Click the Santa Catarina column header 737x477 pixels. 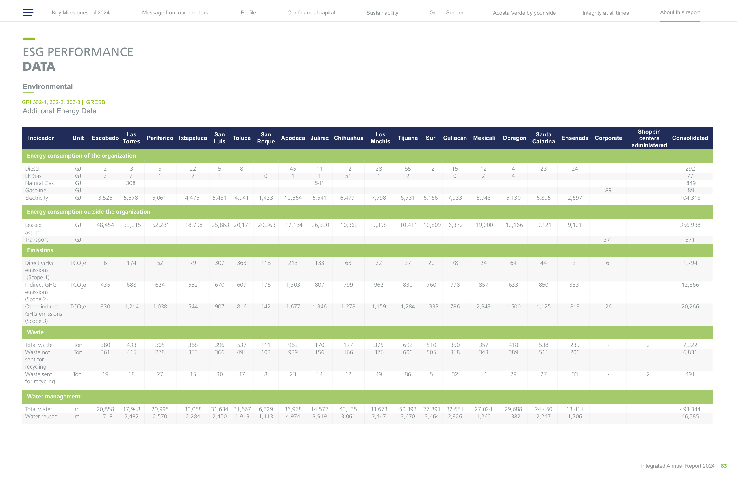[x=543, y=138]
